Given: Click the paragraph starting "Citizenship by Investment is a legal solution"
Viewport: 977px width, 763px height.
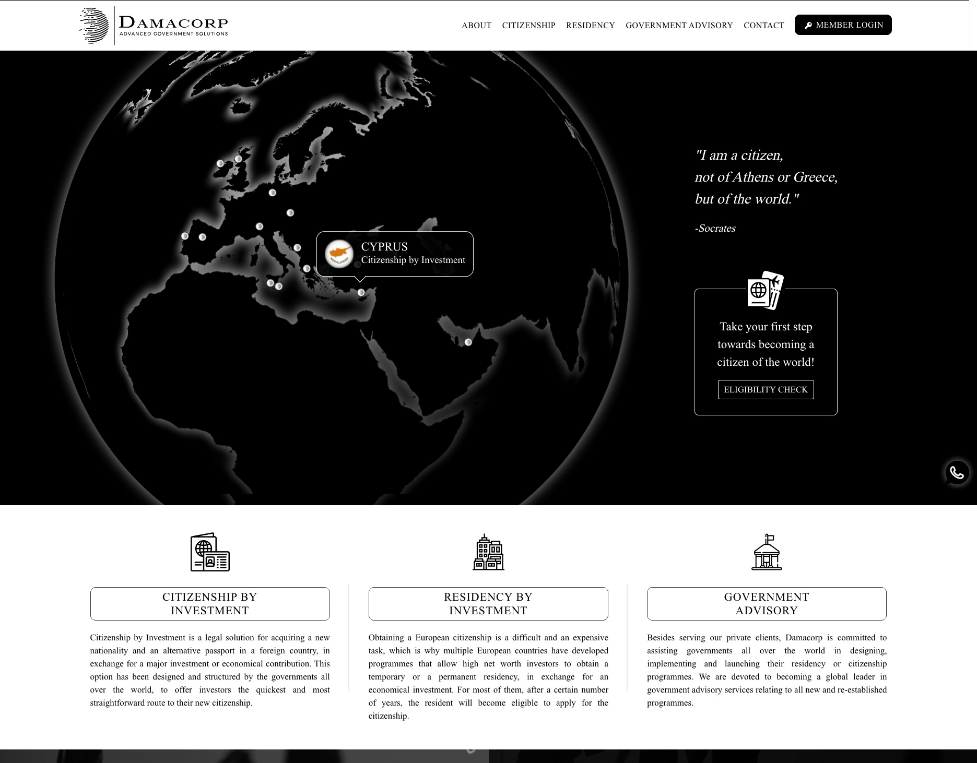Looking at the screenshot, I should [210, 670].
